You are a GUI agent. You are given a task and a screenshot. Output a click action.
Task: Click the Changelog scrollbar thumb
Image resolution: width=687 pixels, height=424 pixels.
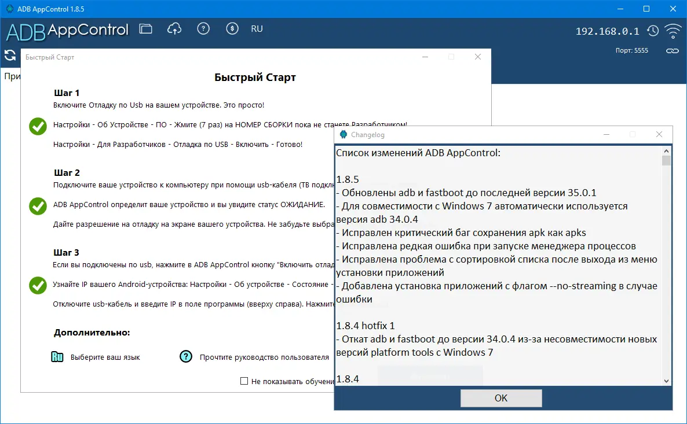point(666,161)
